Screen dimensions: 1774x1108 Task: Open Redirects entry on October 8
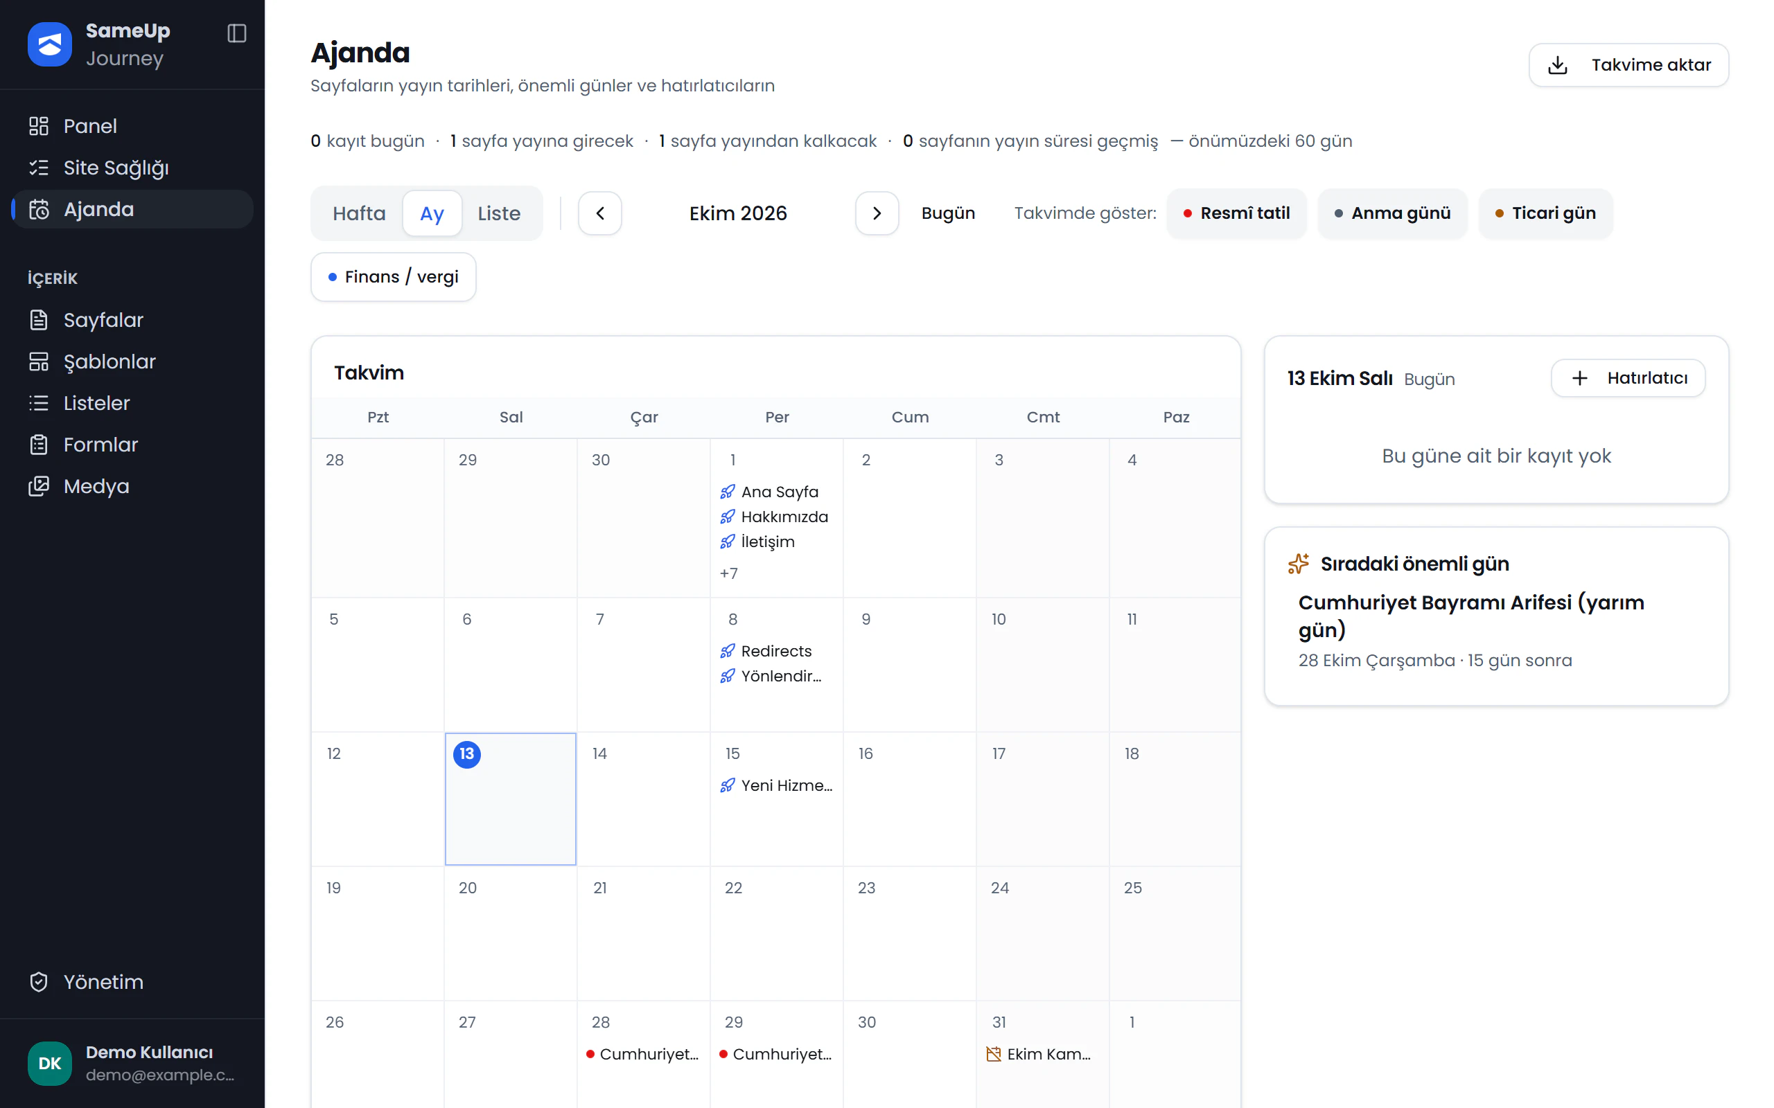[x=775, y=651]
